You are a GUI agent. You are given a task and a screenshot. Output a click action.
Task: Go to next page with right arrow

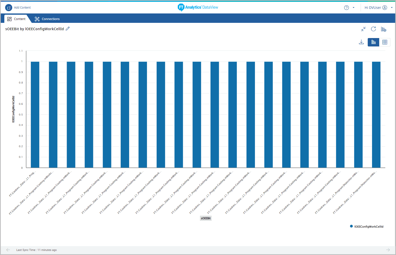tap(388, 250)
